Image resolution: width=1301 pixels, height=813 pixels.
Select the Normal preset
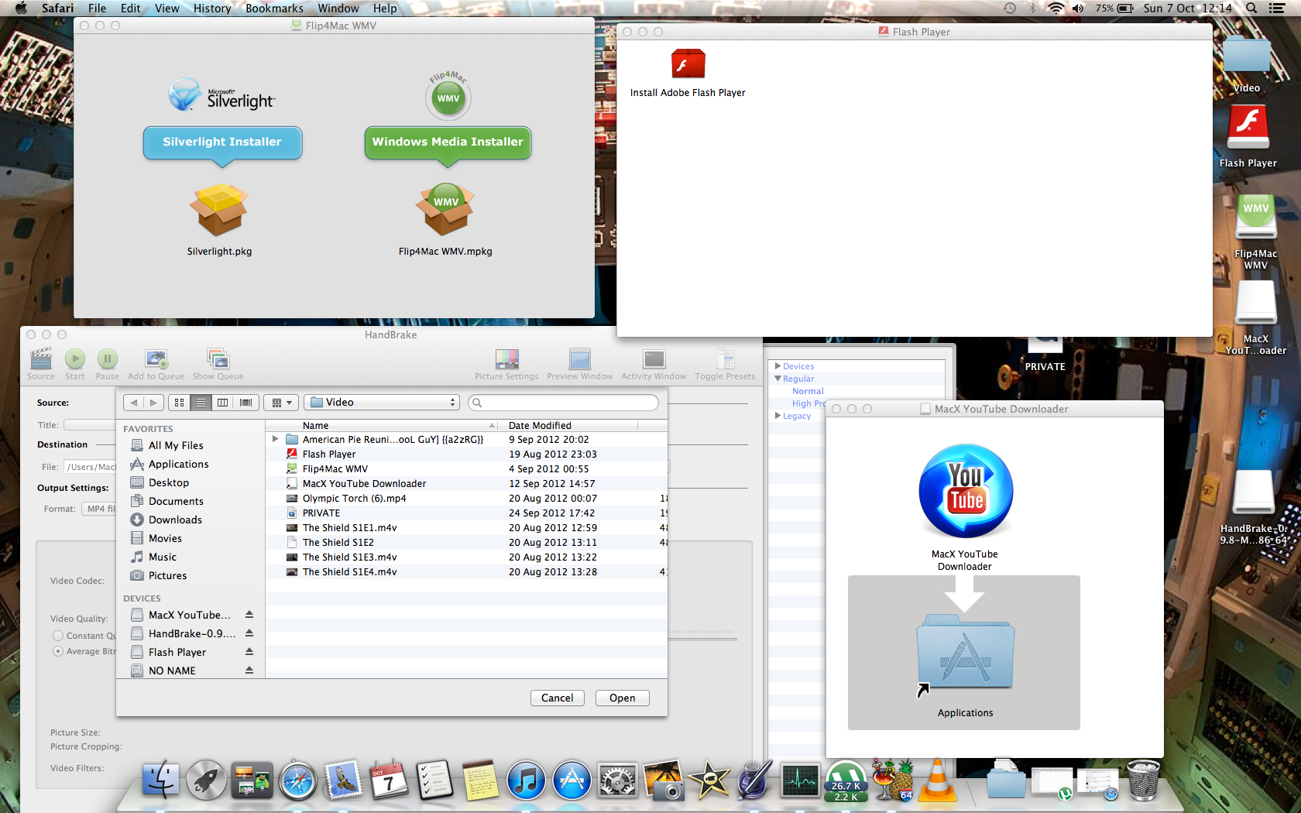coord(808,391)
